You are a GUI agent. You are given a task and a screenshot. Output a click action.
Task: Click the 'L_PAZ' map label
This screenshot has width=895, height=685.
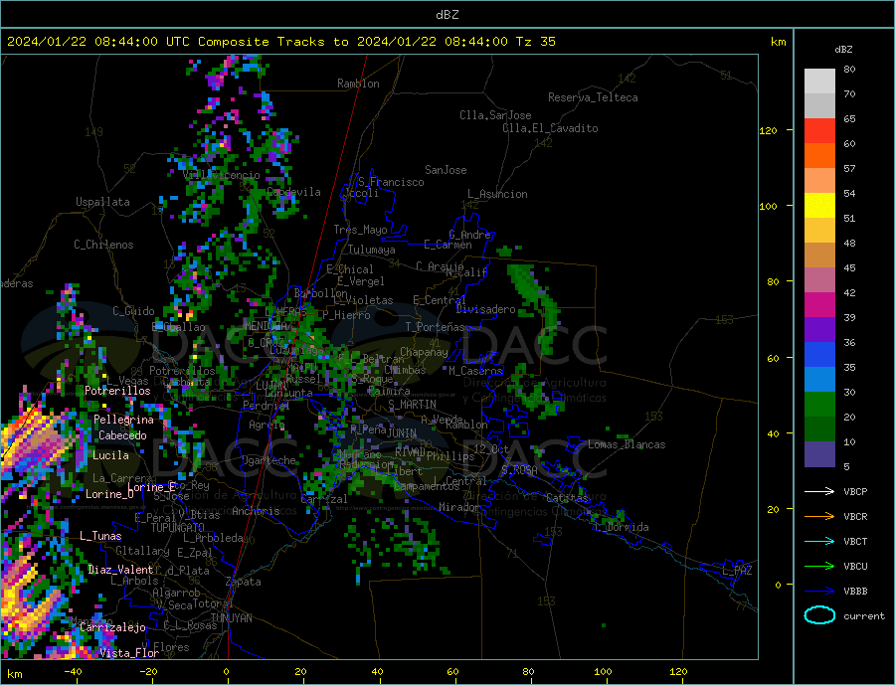[x=737, y=571]
